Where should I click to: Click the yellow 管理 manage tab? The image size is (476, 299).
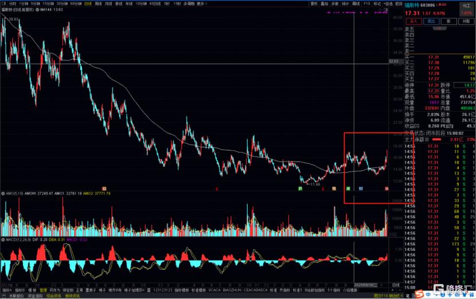tap(43, 290)
